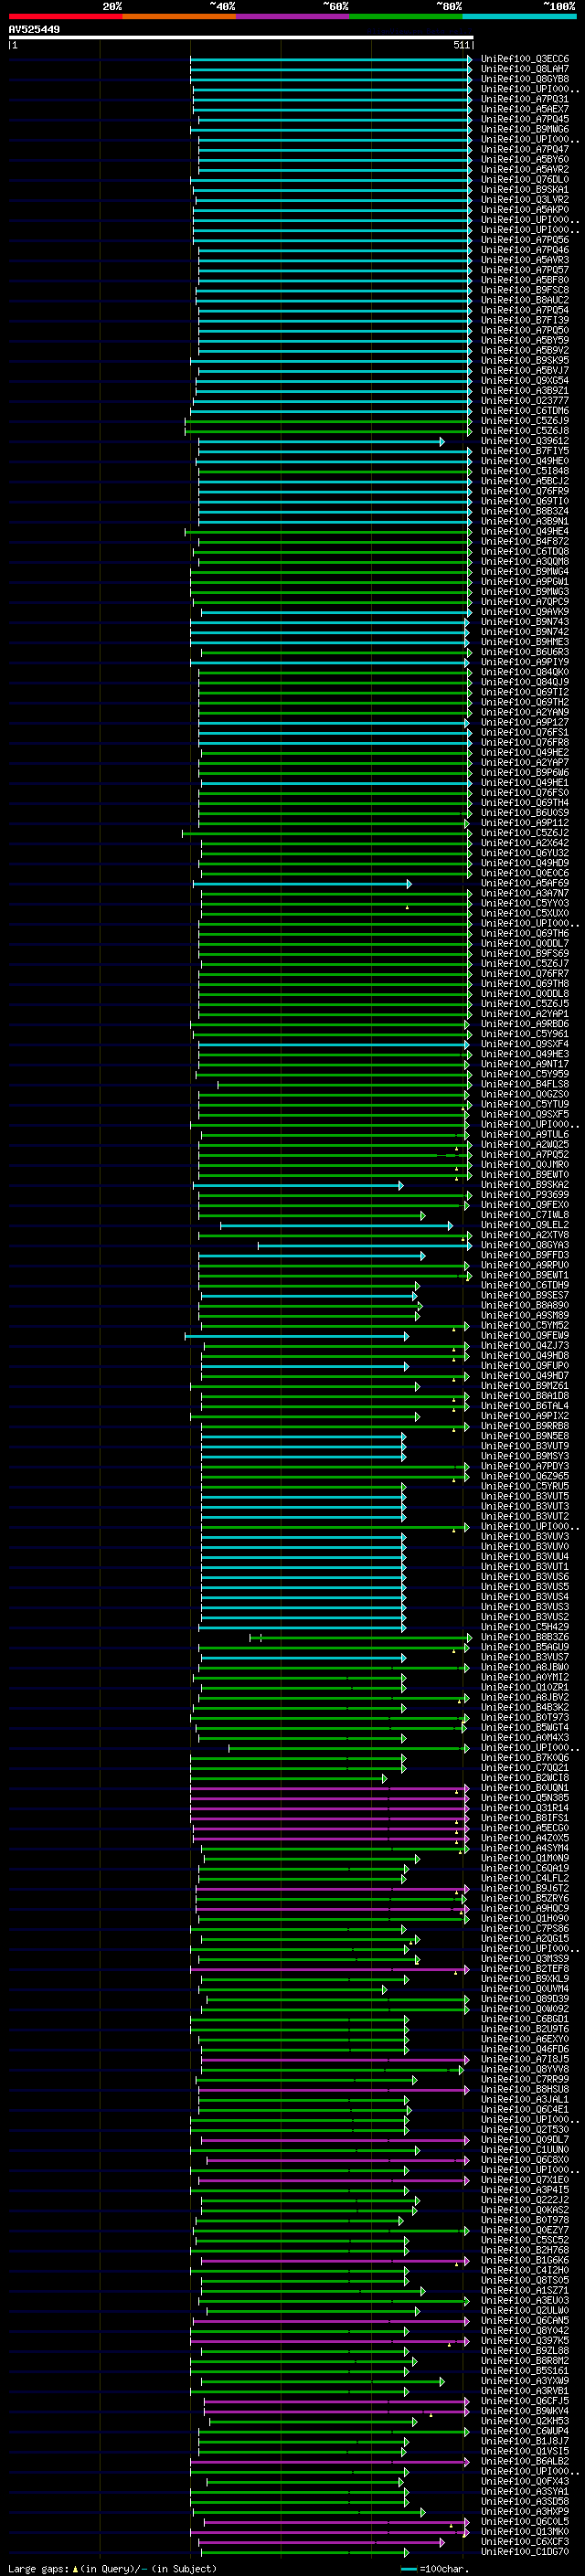Select the UniRef100_B1G6K6 label
The height and width of the screenshot is (2576, 585).
point(525,2260)
